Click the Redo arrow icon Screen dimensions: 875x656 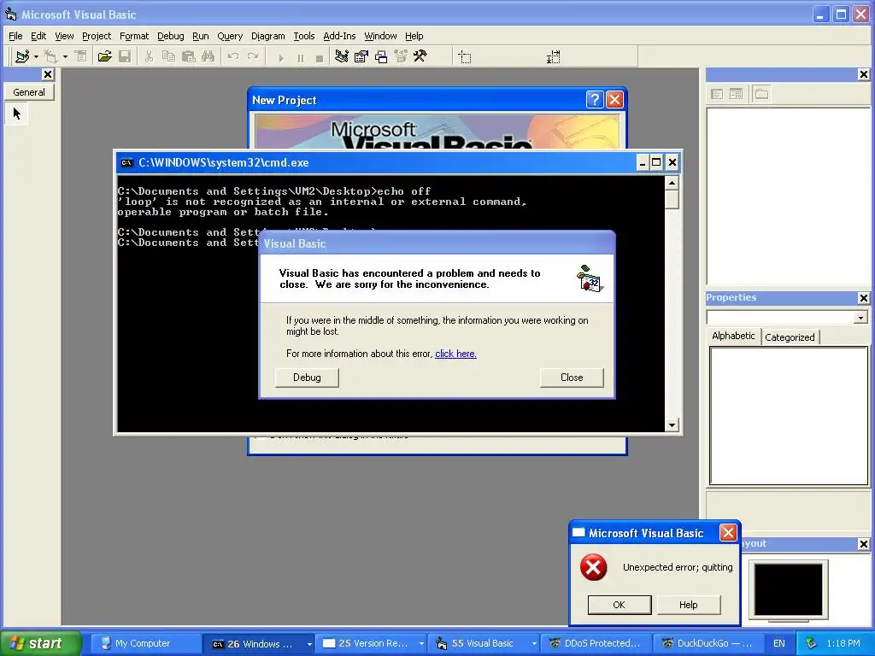253,56
